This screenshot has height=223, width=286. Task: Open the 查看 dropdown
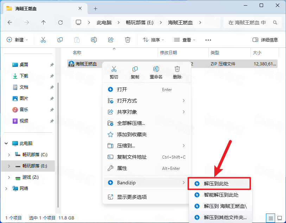[x=185, y=40]
